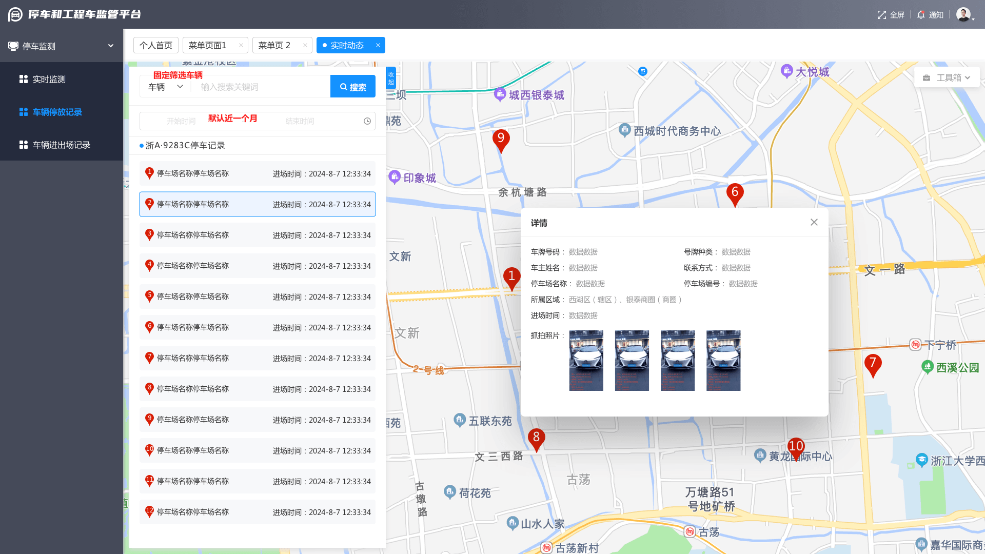985x554 pixels.
Task: Click red map marker number 8
Action: click(x=536, y=438)
